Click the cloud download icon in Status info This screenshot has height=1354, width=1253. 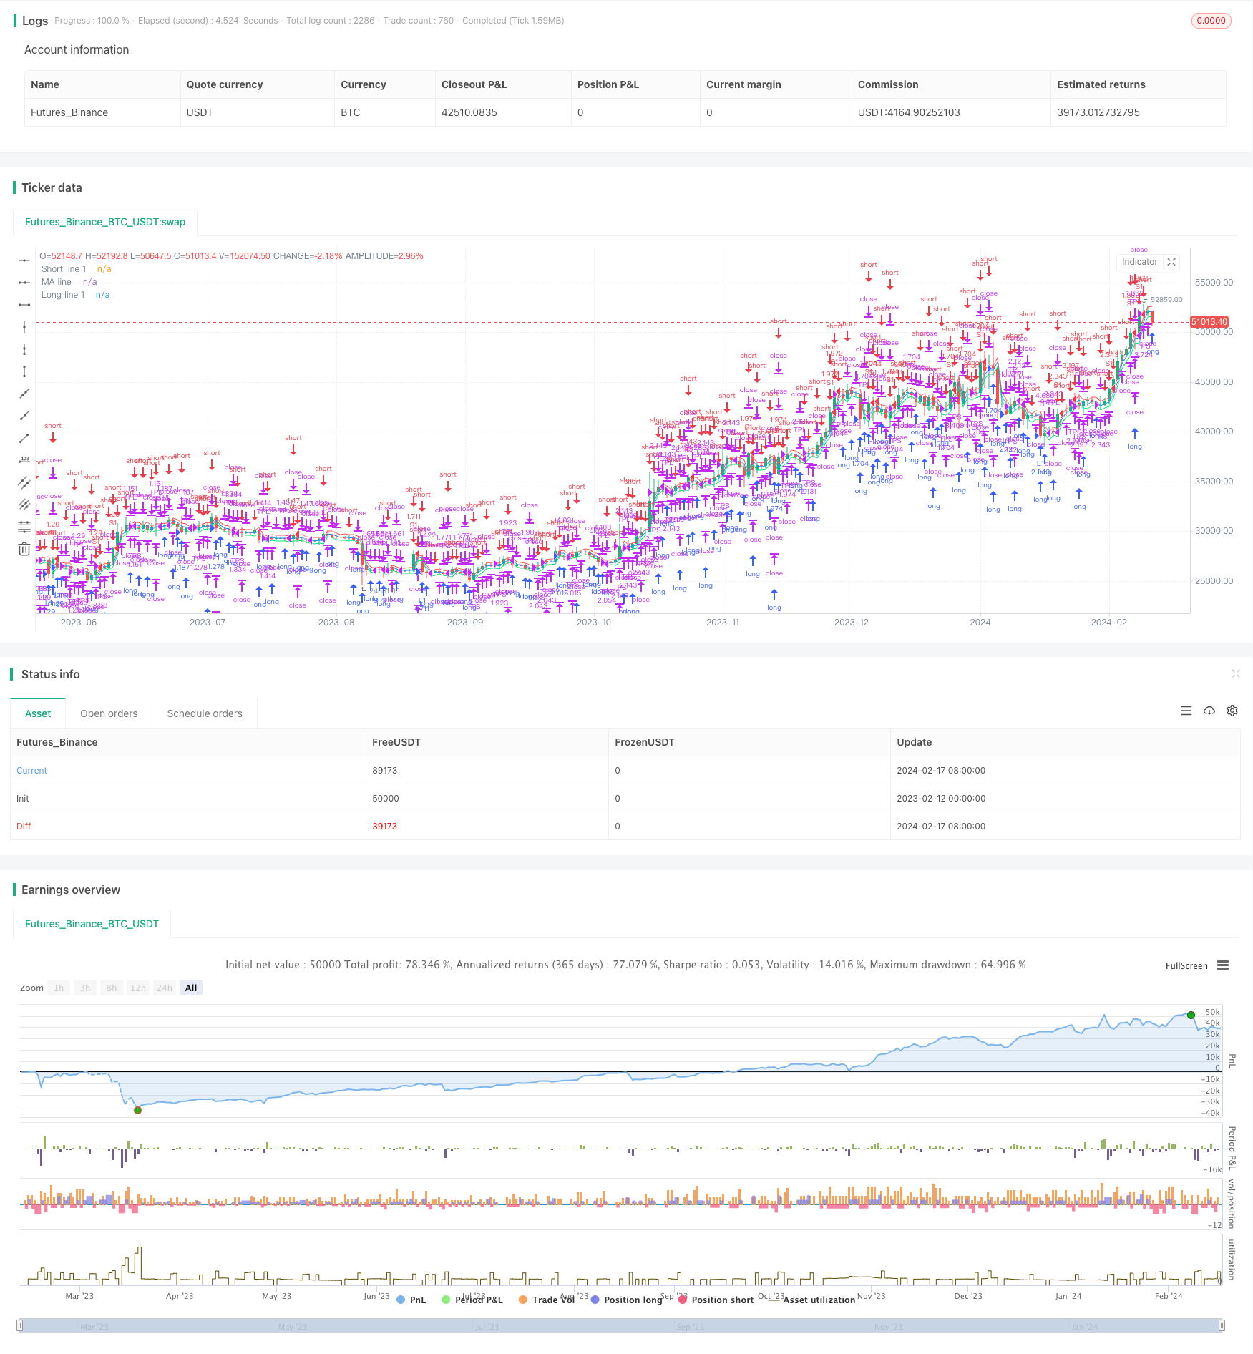pos(1209,711)
